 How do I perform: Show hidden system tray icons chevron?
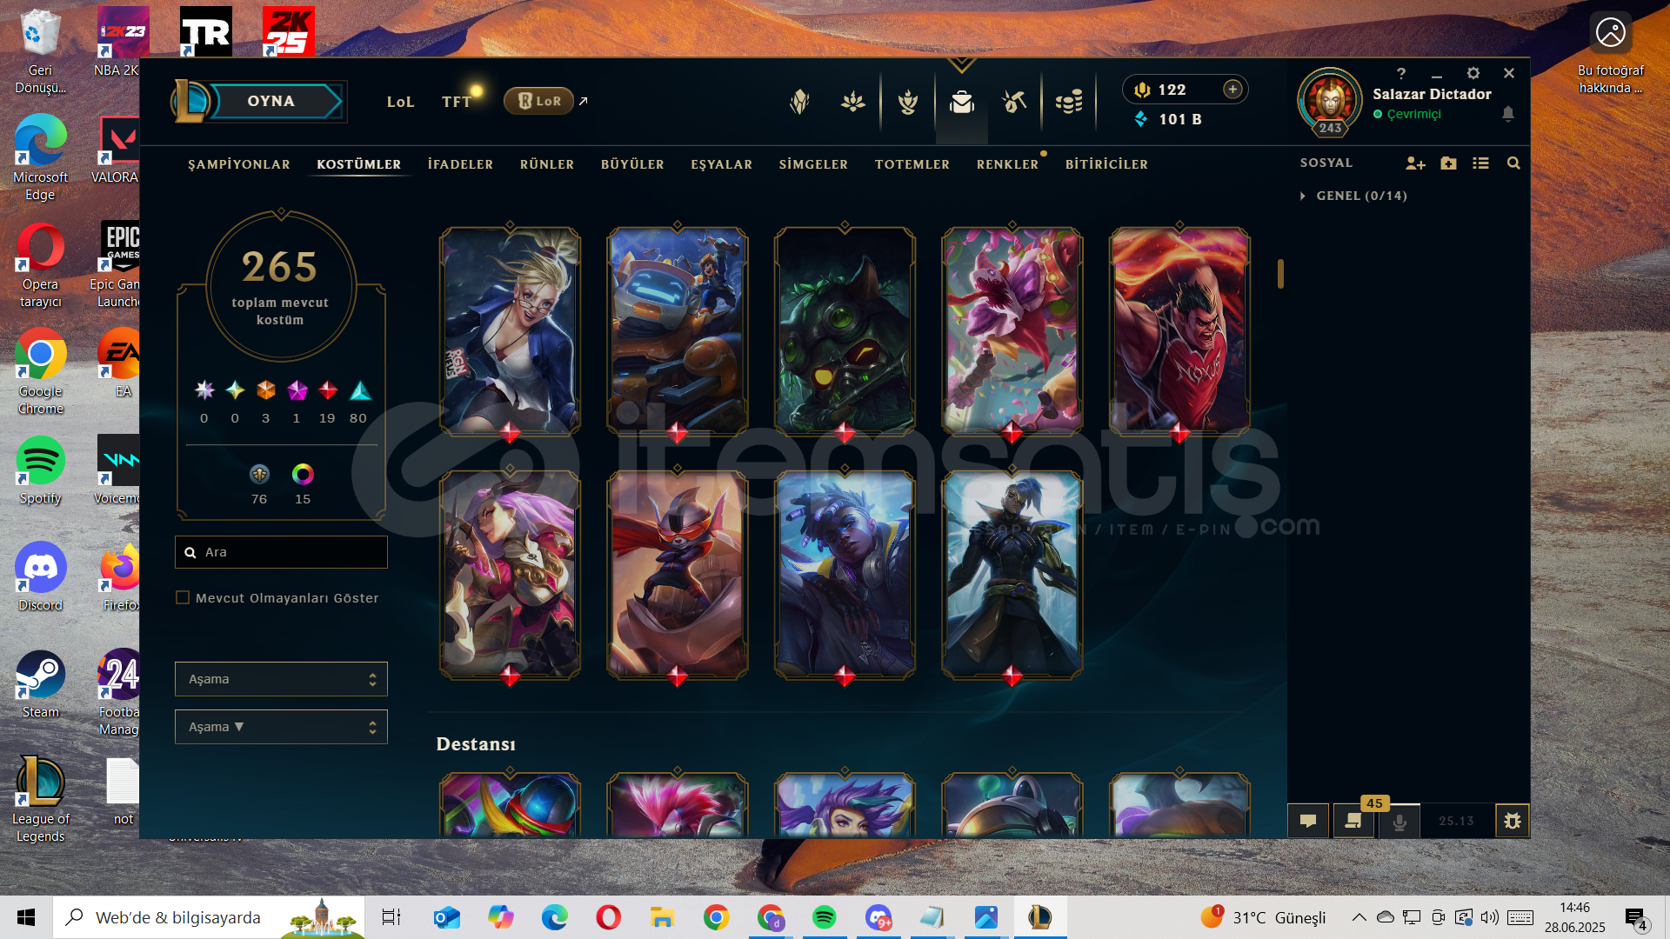(x=1359, y=917)
